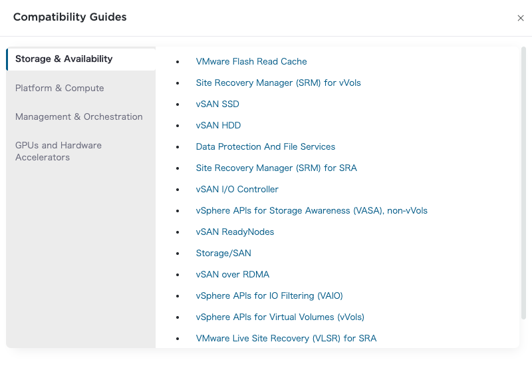532x368 pixels.
Task: Switch to Platform & Compute tab
Action: click(60, 88)
